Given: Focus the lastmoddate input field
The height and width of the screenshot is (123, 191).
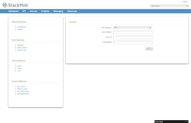Looking at the screenshot, I should [133, 32].
